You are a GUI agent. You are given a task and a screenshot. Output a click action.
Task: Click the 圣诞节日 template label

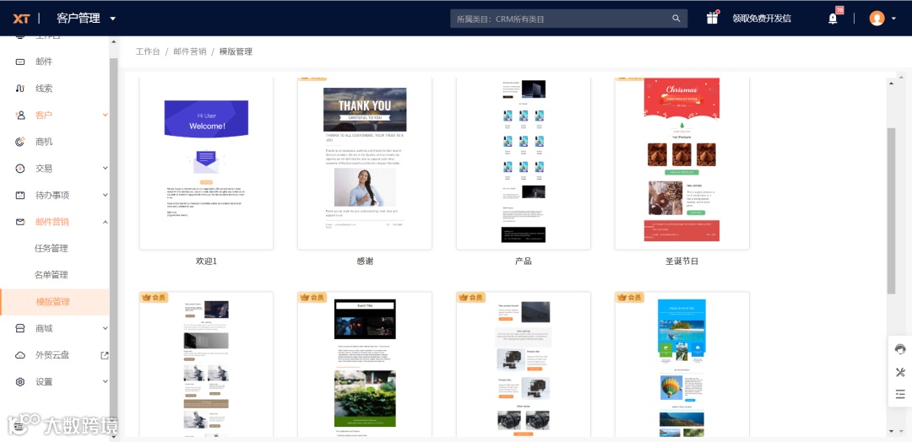681,261
